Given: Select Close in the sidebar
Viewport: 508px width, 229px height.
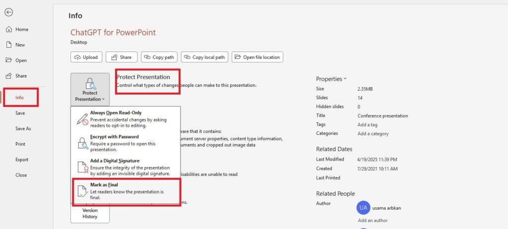Looking at the screenshot, I should (21, 175).
